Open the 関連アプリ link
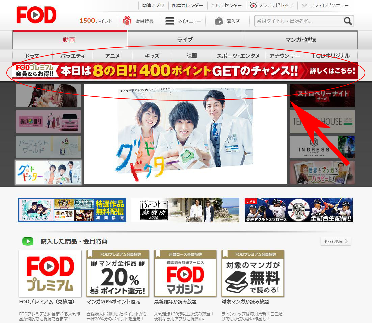Viewport: 372px width, 323px height. pos(153,5)
